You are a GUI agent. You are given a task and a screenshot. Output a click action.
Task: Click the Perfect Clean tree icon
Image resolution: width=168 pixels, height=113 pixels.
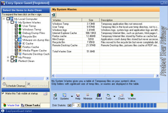pyautogui.click(x=16, y=61)
